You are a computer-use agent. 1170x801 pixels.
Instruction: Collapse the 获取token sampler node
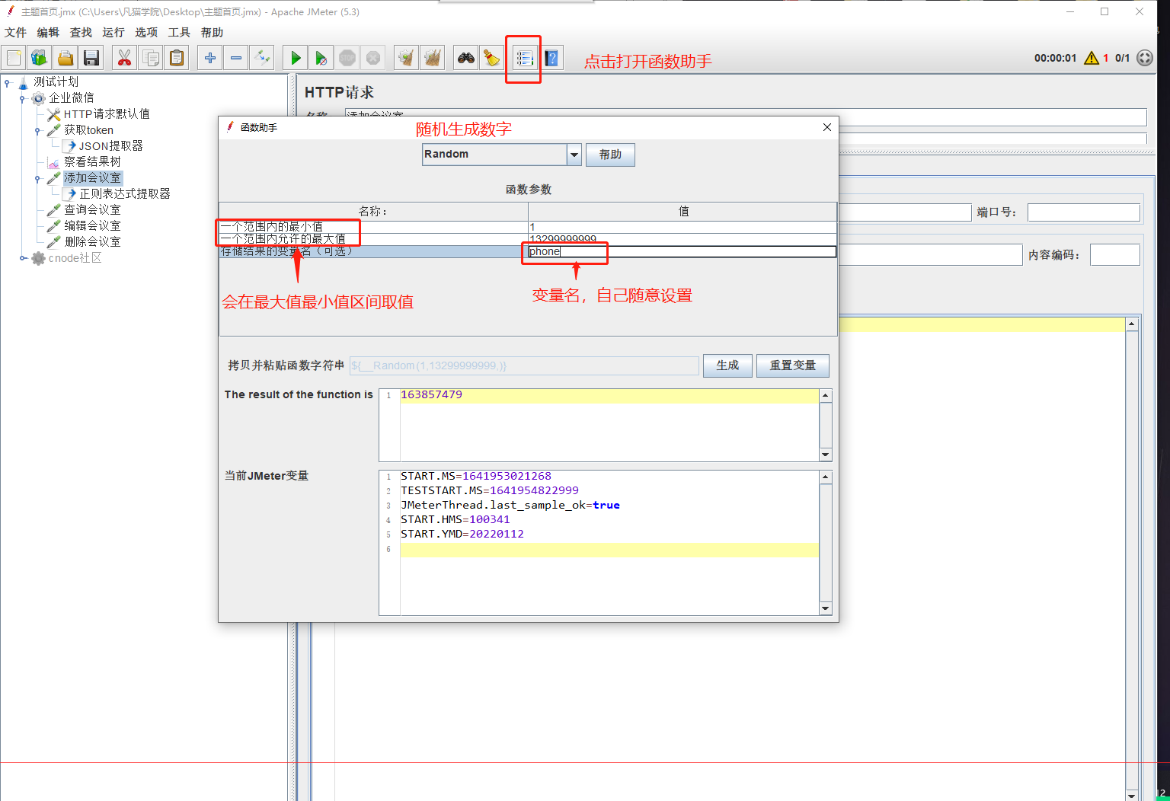coord(37,131)
